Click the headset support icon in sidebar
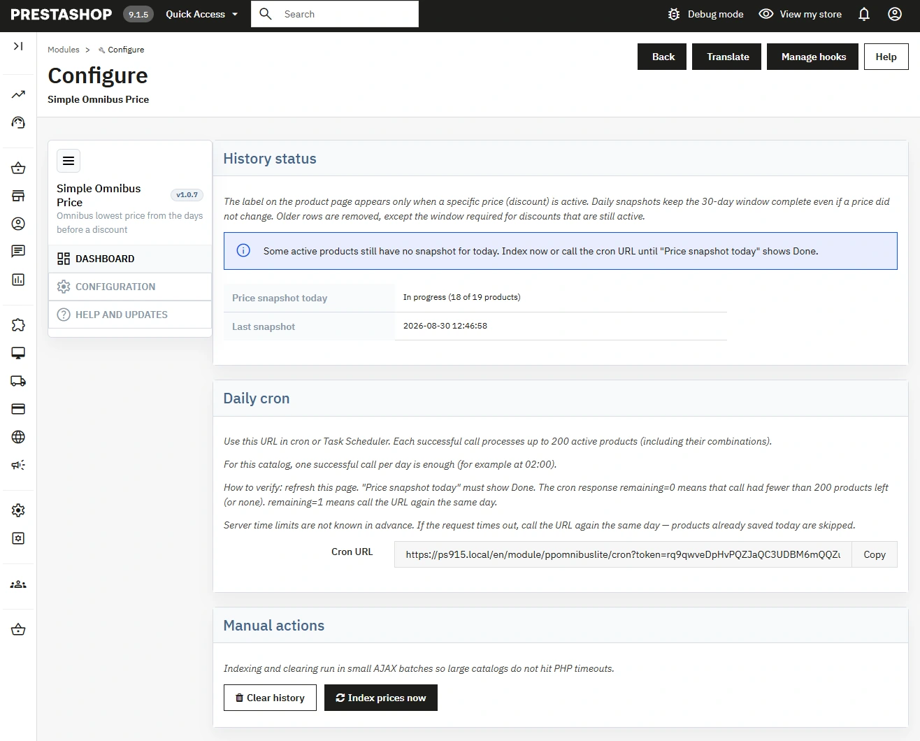Viewport: 920px width, 741px height. coord(18,122)
